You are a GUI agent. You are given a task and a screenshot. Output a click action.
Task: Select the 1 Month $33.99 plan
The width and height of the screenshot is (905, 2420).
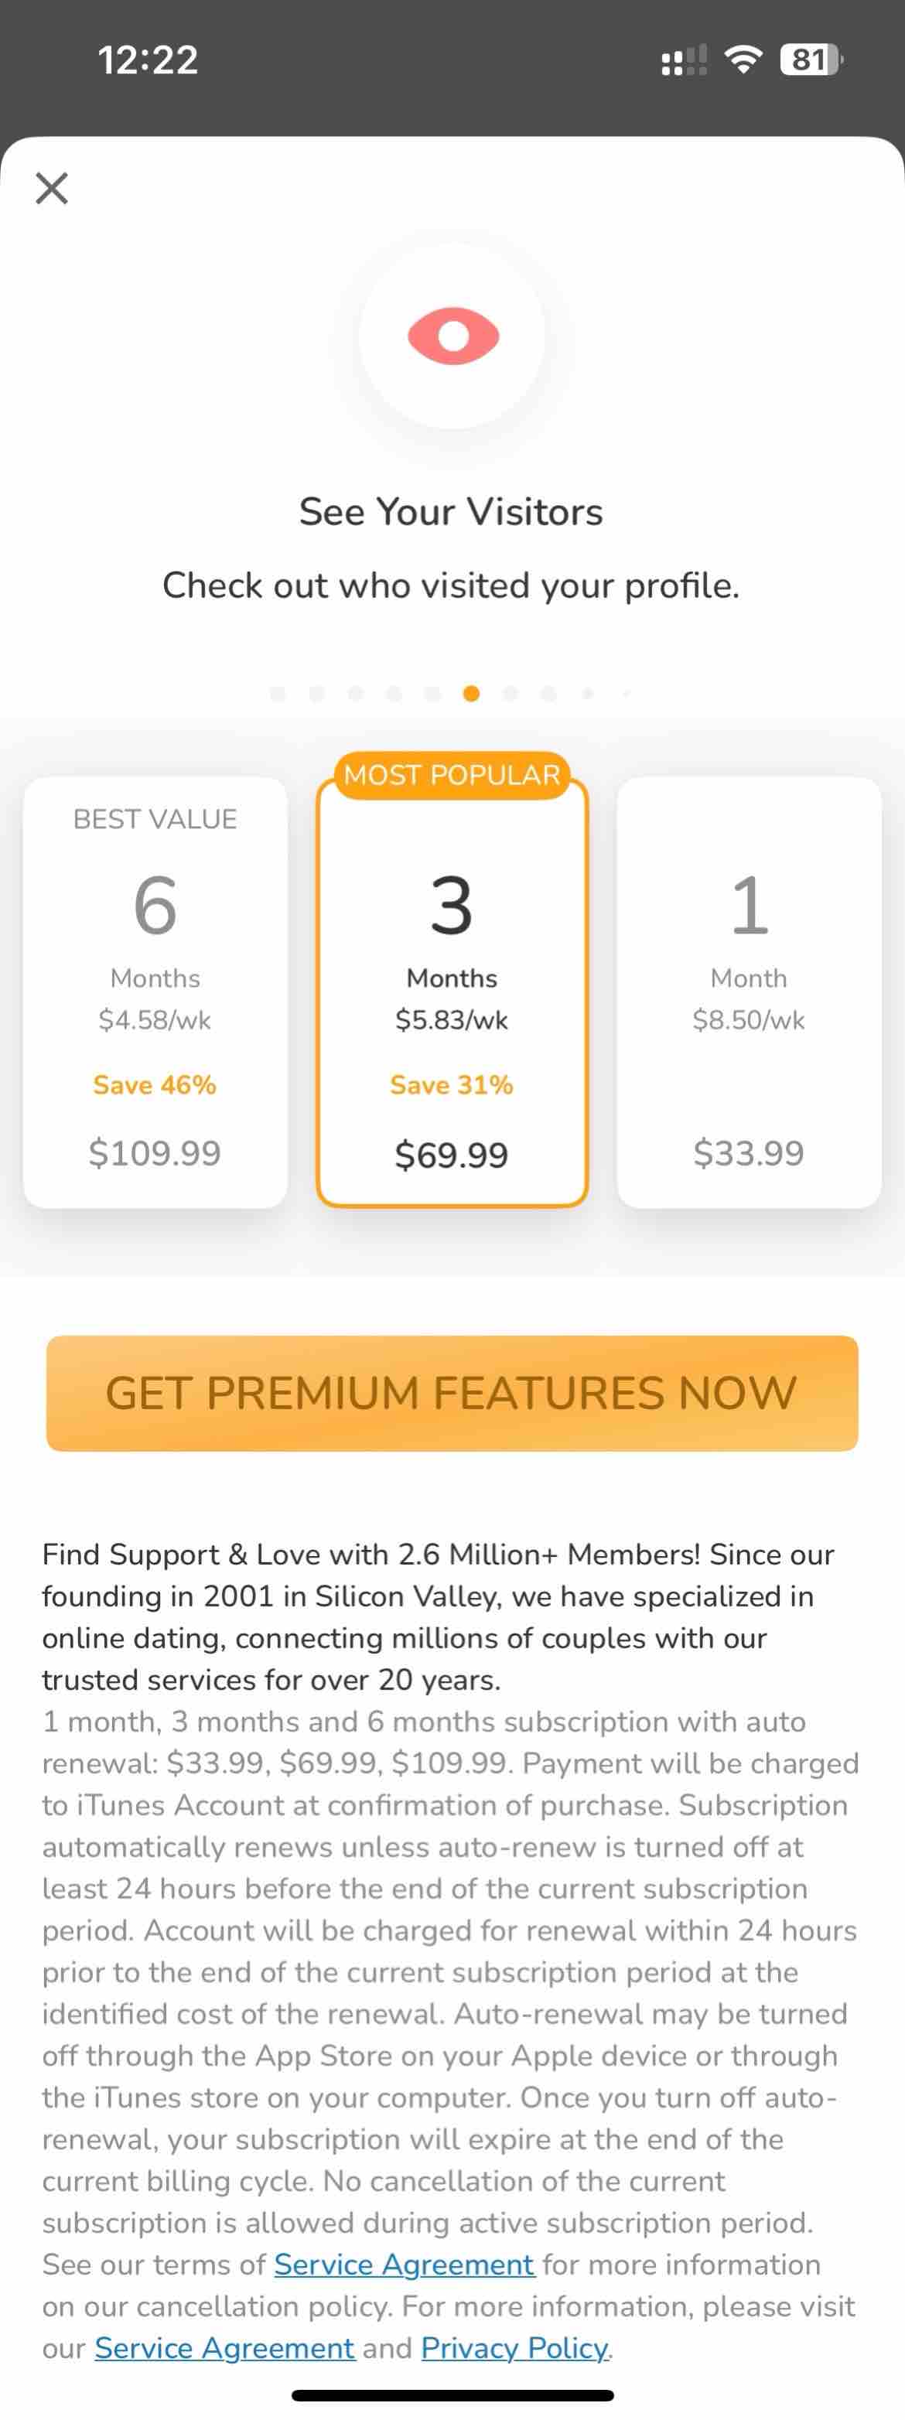pos(749,992)
